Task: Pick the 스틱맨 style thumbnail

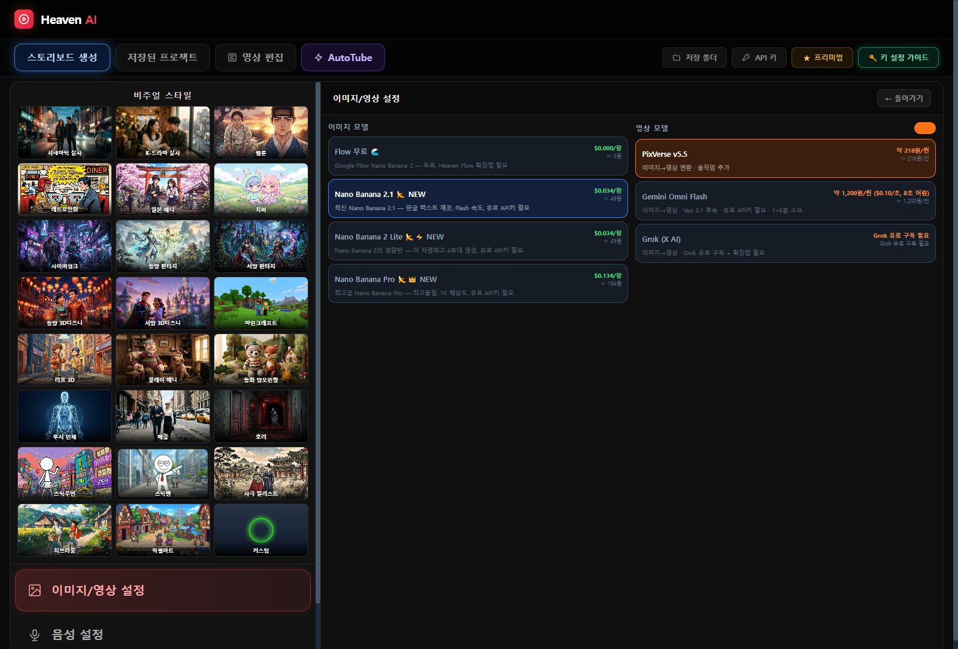Action: tap(163, 474)
